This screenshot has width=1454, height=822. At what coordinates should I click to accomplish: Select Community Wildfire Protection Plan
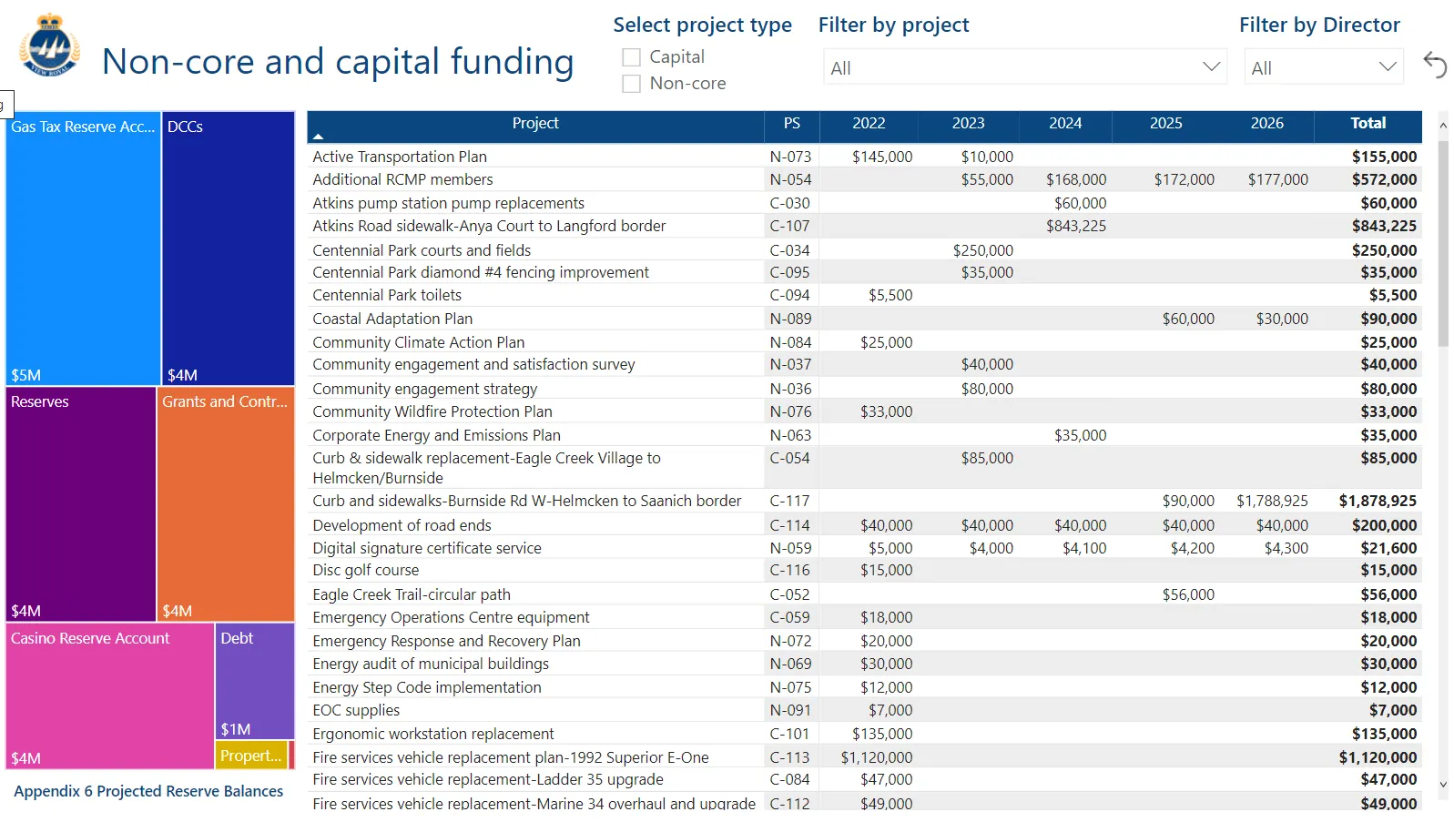coord(865,411)
